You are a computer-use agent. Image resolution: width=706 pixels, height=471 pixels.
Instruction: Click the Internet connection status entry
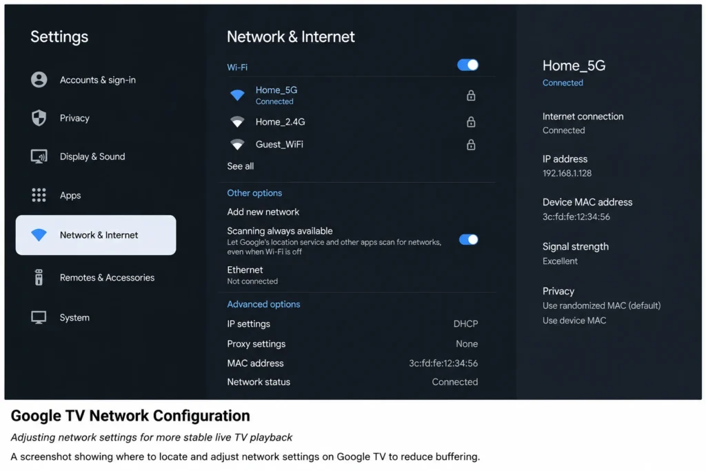click(583, 123)
